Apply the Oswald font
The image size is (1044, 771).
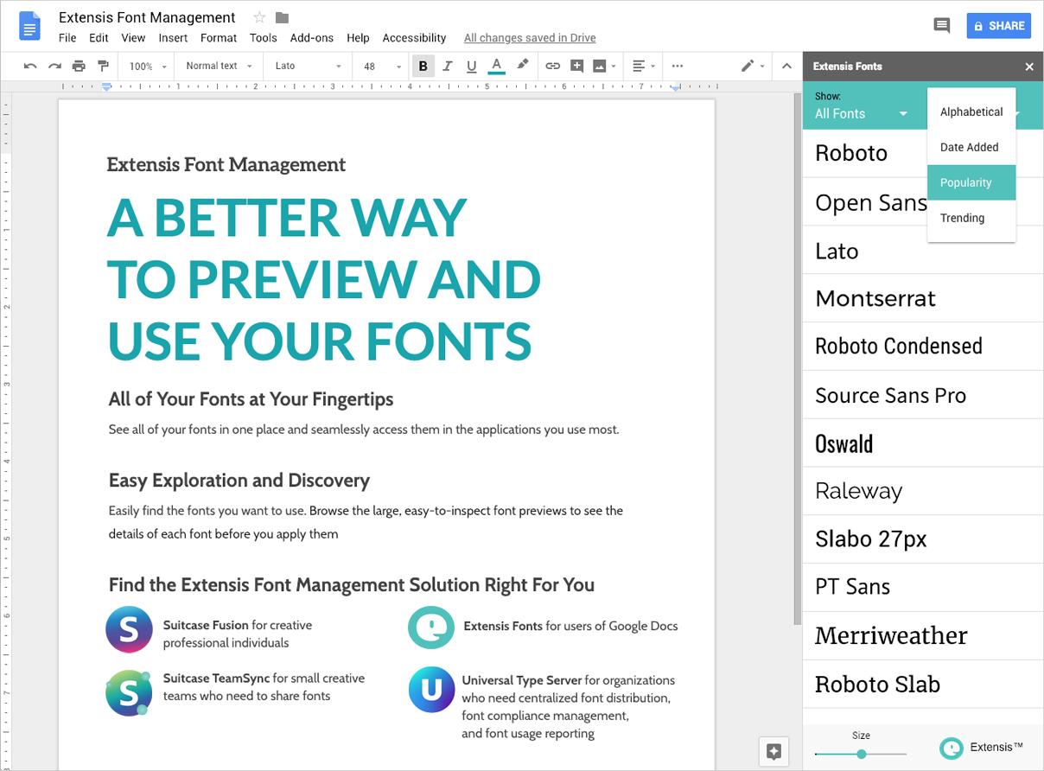click(923, 443)
